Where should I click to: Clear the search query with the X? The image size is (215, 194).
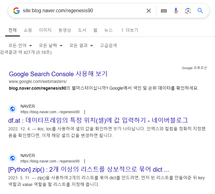(x=149, y=11)
